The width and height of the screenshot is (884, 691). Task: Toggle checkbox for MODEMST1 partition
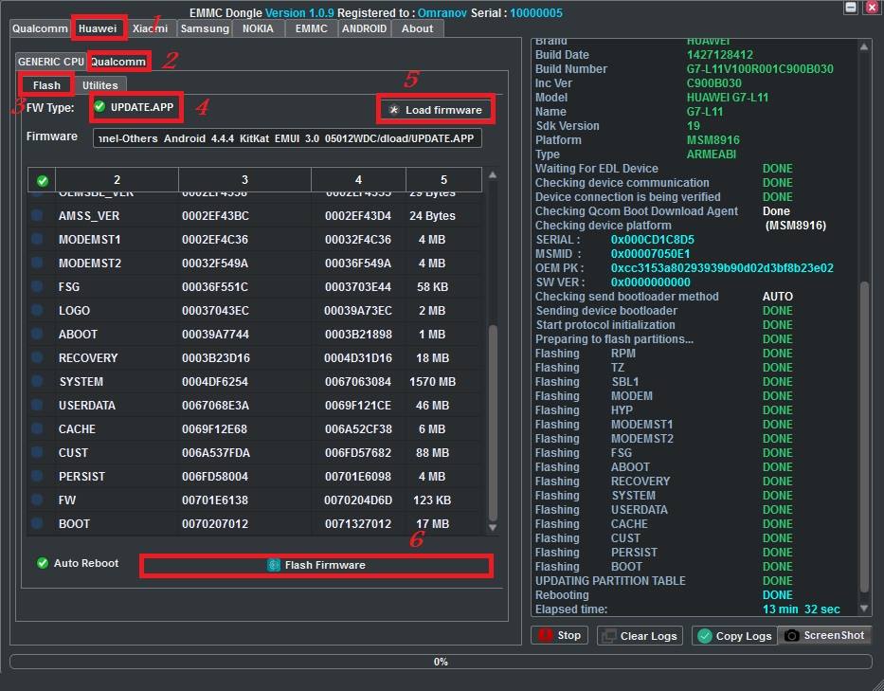click(x=37, y=239)
